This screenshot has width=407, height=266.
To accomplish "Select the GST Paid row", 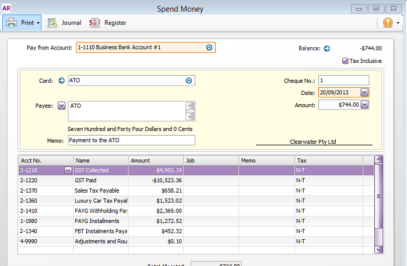I will pyautogui.click(x=197, y=180).
